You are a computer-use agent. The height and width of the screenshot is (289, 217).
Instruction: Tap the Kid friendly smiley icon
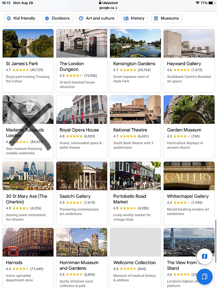click(x=9, y=18)
